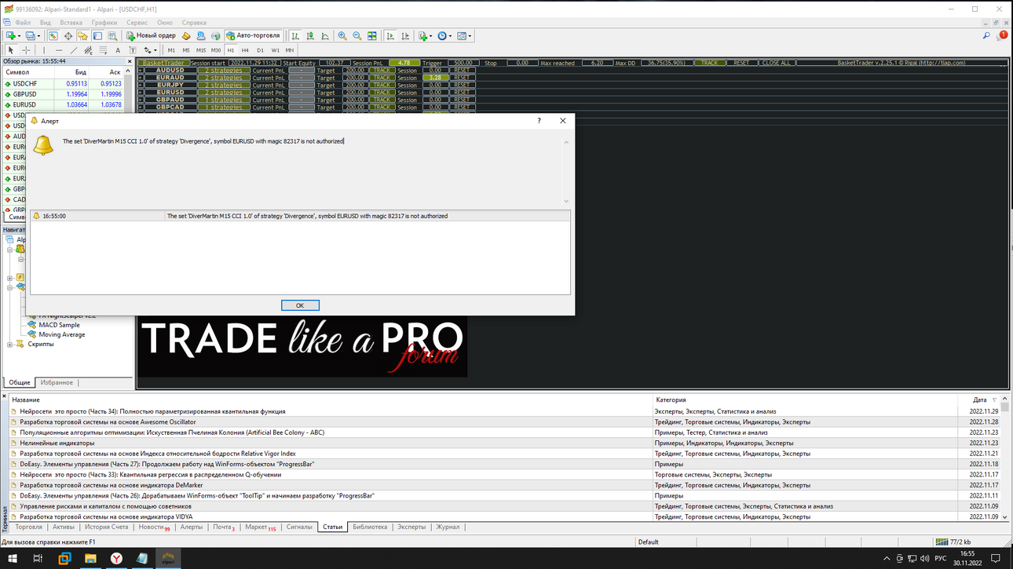
Task: Click RESET on the EURAUD basket row
Action: 461,78
